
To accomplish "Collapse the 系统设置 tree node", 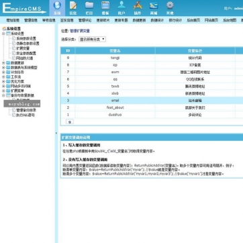I will (3, 34).
